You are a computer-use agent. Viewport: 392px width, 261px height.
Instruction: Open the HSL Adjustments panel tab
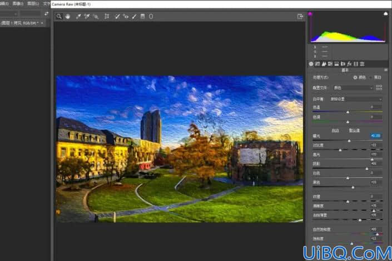coord(330,64)
